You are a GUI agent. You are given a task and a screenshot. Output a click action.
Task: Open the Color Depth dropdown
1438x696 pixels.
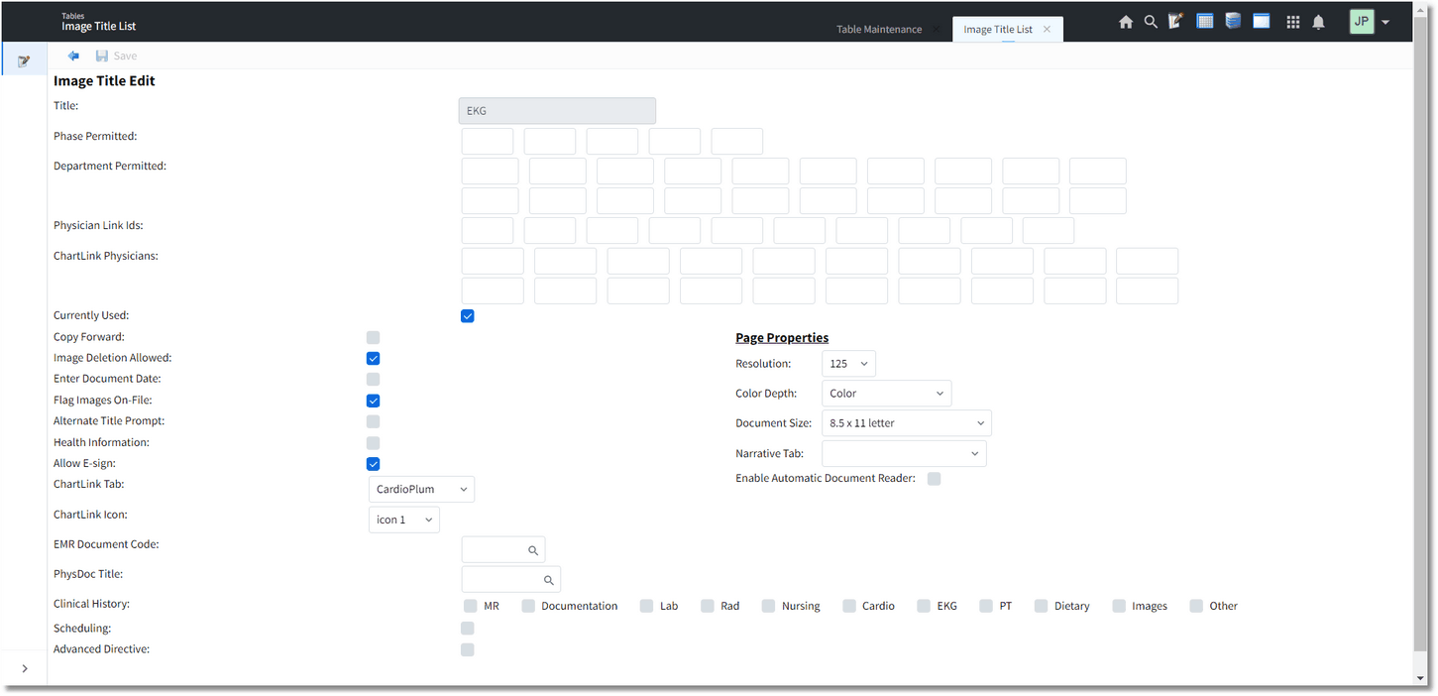pyautogui.click(x=887, y=394)
